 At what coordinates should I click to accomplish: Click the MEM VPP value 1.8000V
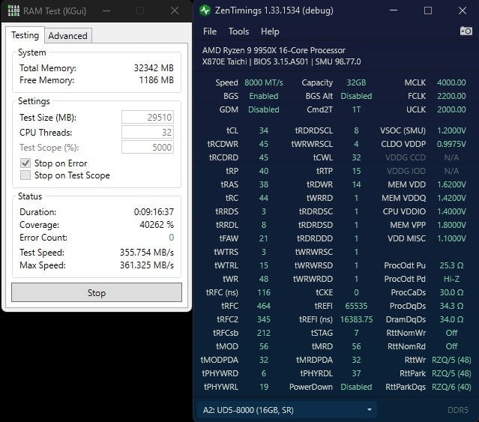451,225
